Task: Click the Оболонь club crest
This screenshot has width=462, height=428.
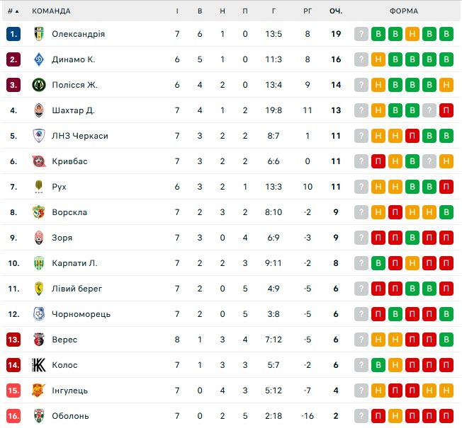Action: pos(39,416)
